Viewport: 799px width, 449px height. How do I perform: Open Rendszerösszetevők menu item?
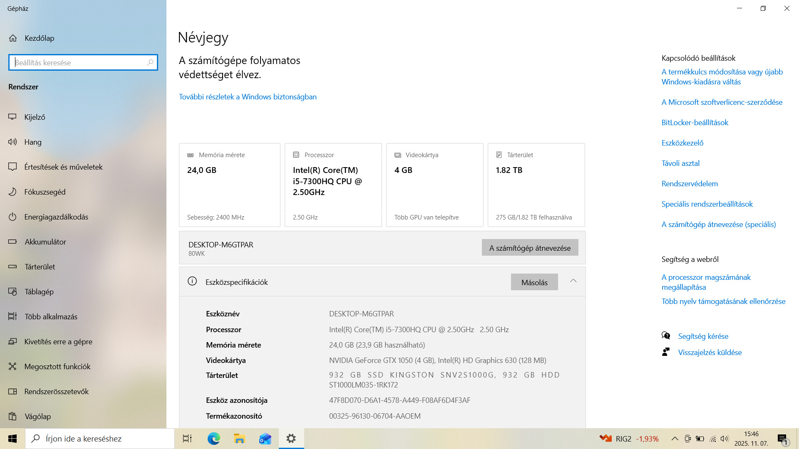[56, 392]
